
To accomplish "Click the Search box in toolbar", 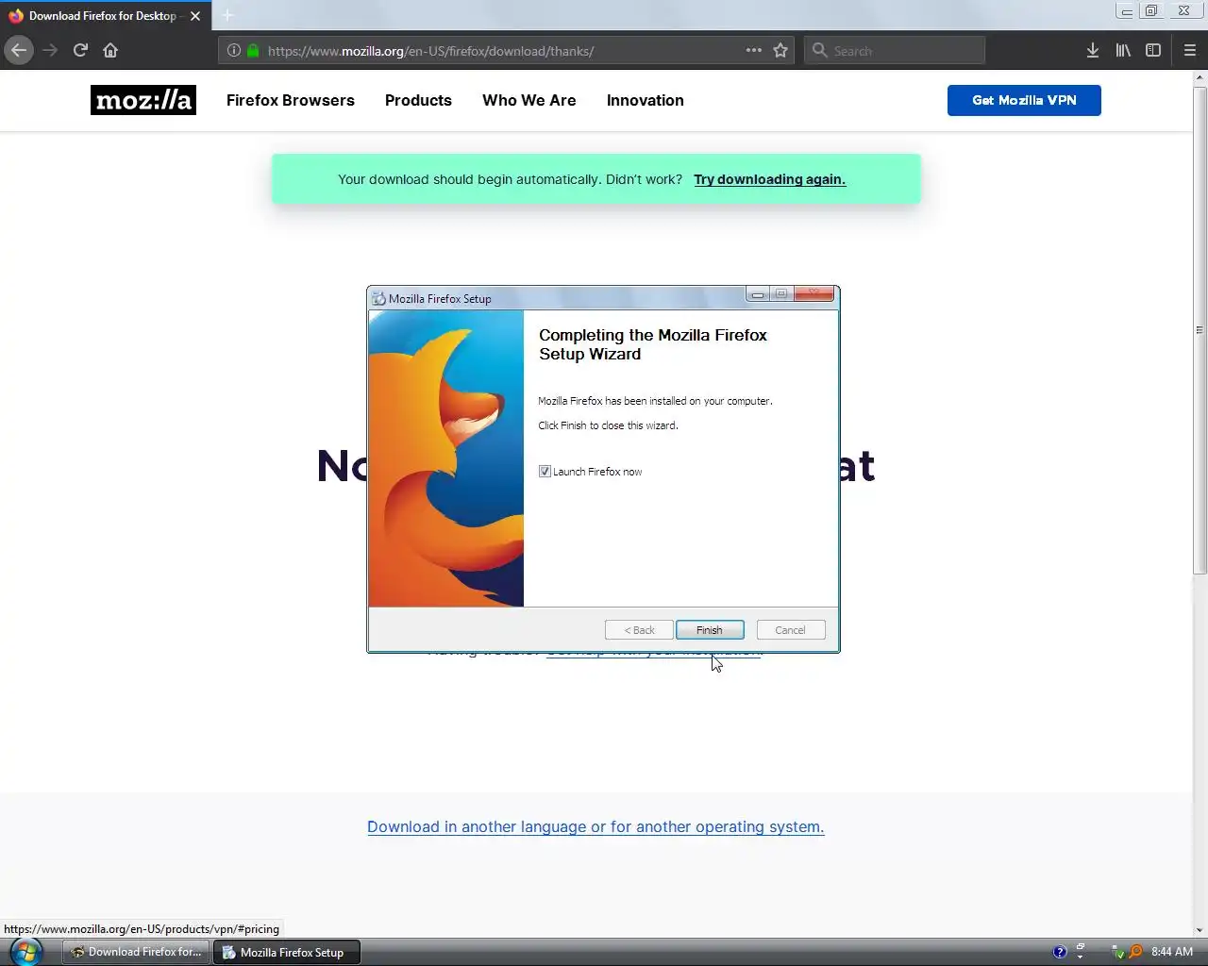I will click(895, 51).
